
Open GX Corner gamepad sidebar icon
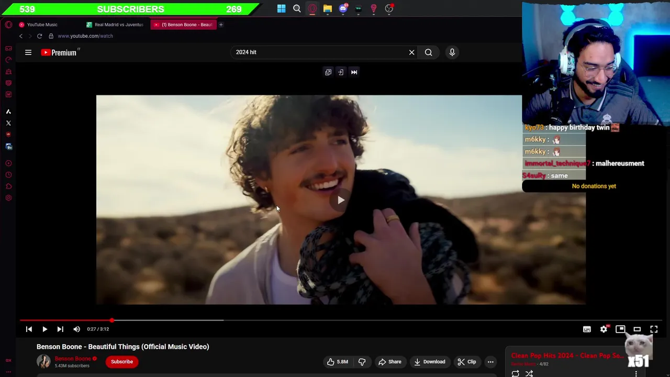pos(8,49)
